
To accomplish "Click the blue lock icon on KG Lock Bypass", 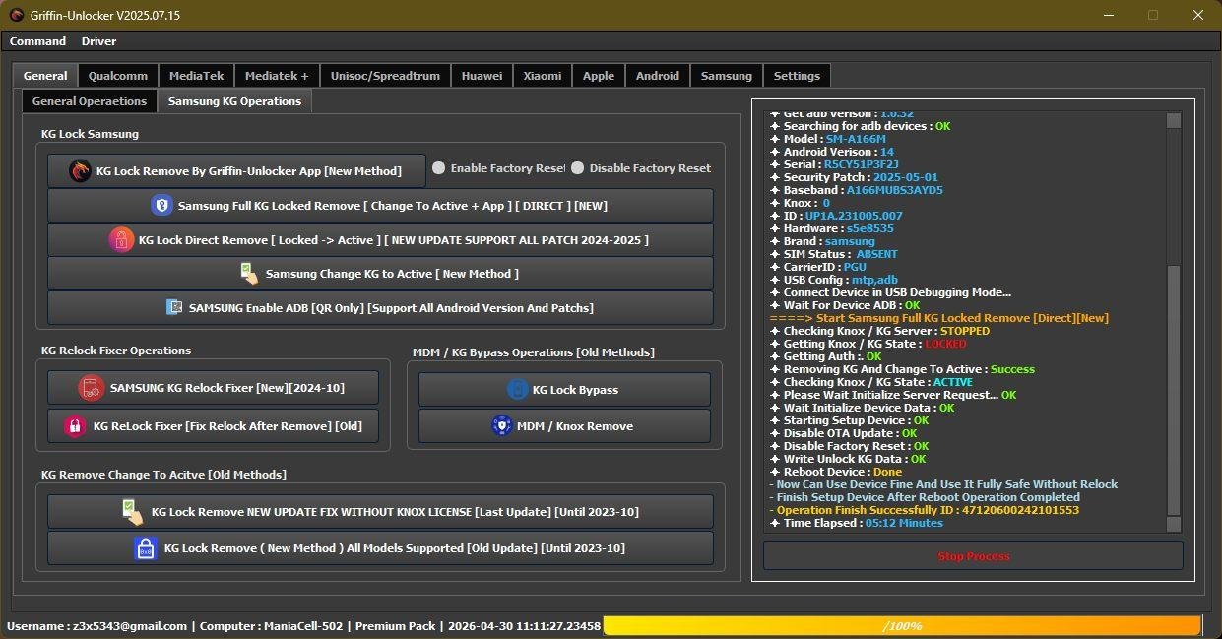I will pos(517,390).
